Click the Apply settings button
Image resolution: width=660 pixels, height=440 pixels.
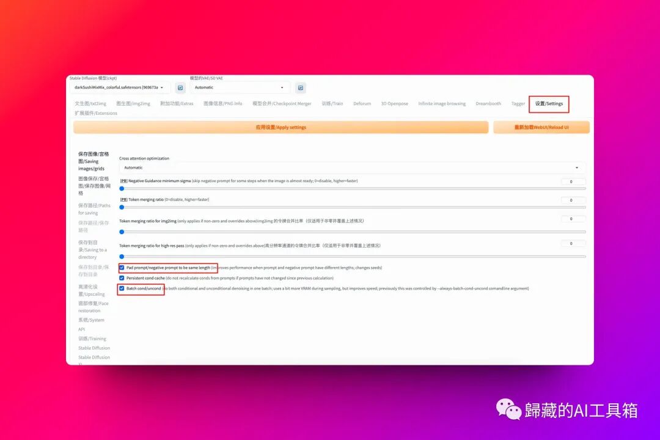tap(280, 127)
